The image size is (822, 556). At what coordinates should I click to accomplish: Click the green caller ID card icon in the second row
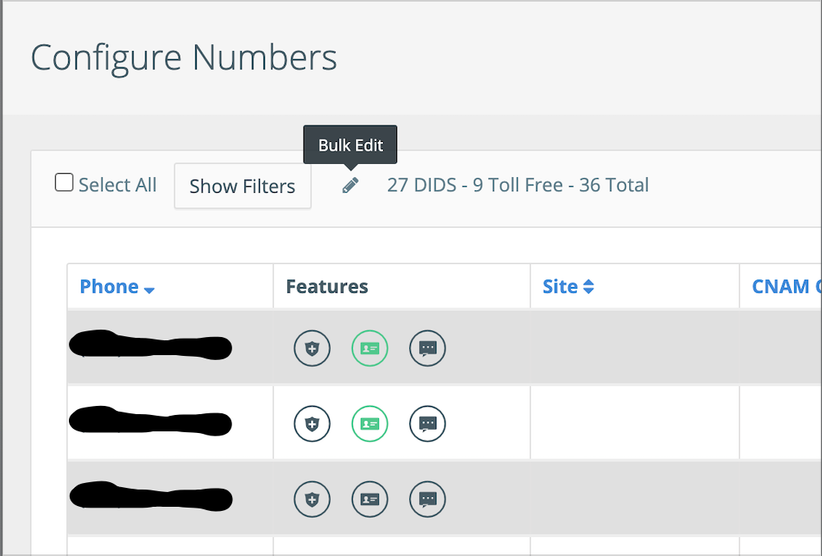click(x=370, y=424)
